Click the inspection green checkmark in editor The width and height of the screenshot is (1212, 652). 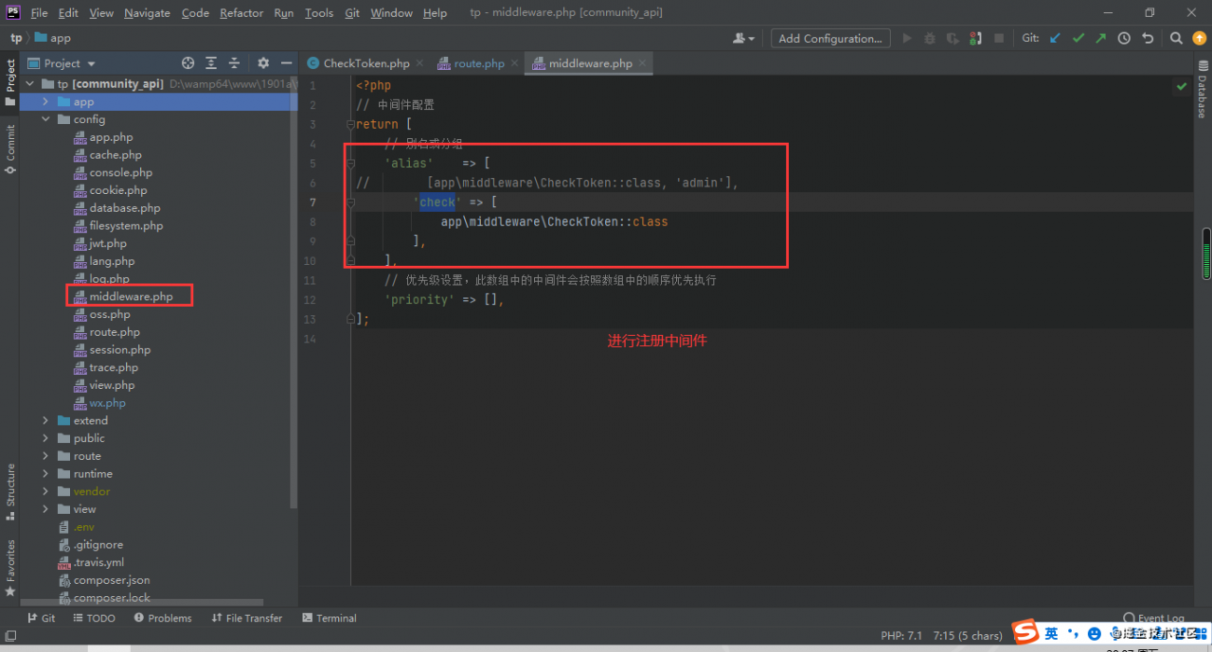tap(1182, 86)
